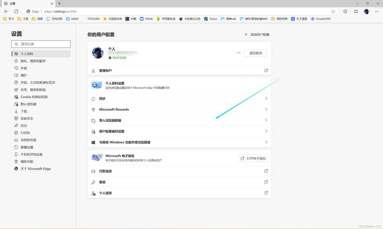Image resolution: width=383 pixels, height=229 pixels.
Task: Click the 打开电子钱包 button
Action: pyautogui.click(x=253, y=158)
